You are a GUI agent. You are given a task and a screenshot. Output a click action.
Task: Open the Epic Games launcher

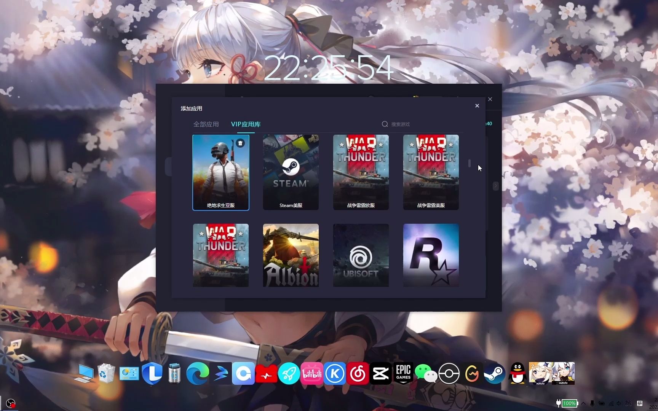403,373
